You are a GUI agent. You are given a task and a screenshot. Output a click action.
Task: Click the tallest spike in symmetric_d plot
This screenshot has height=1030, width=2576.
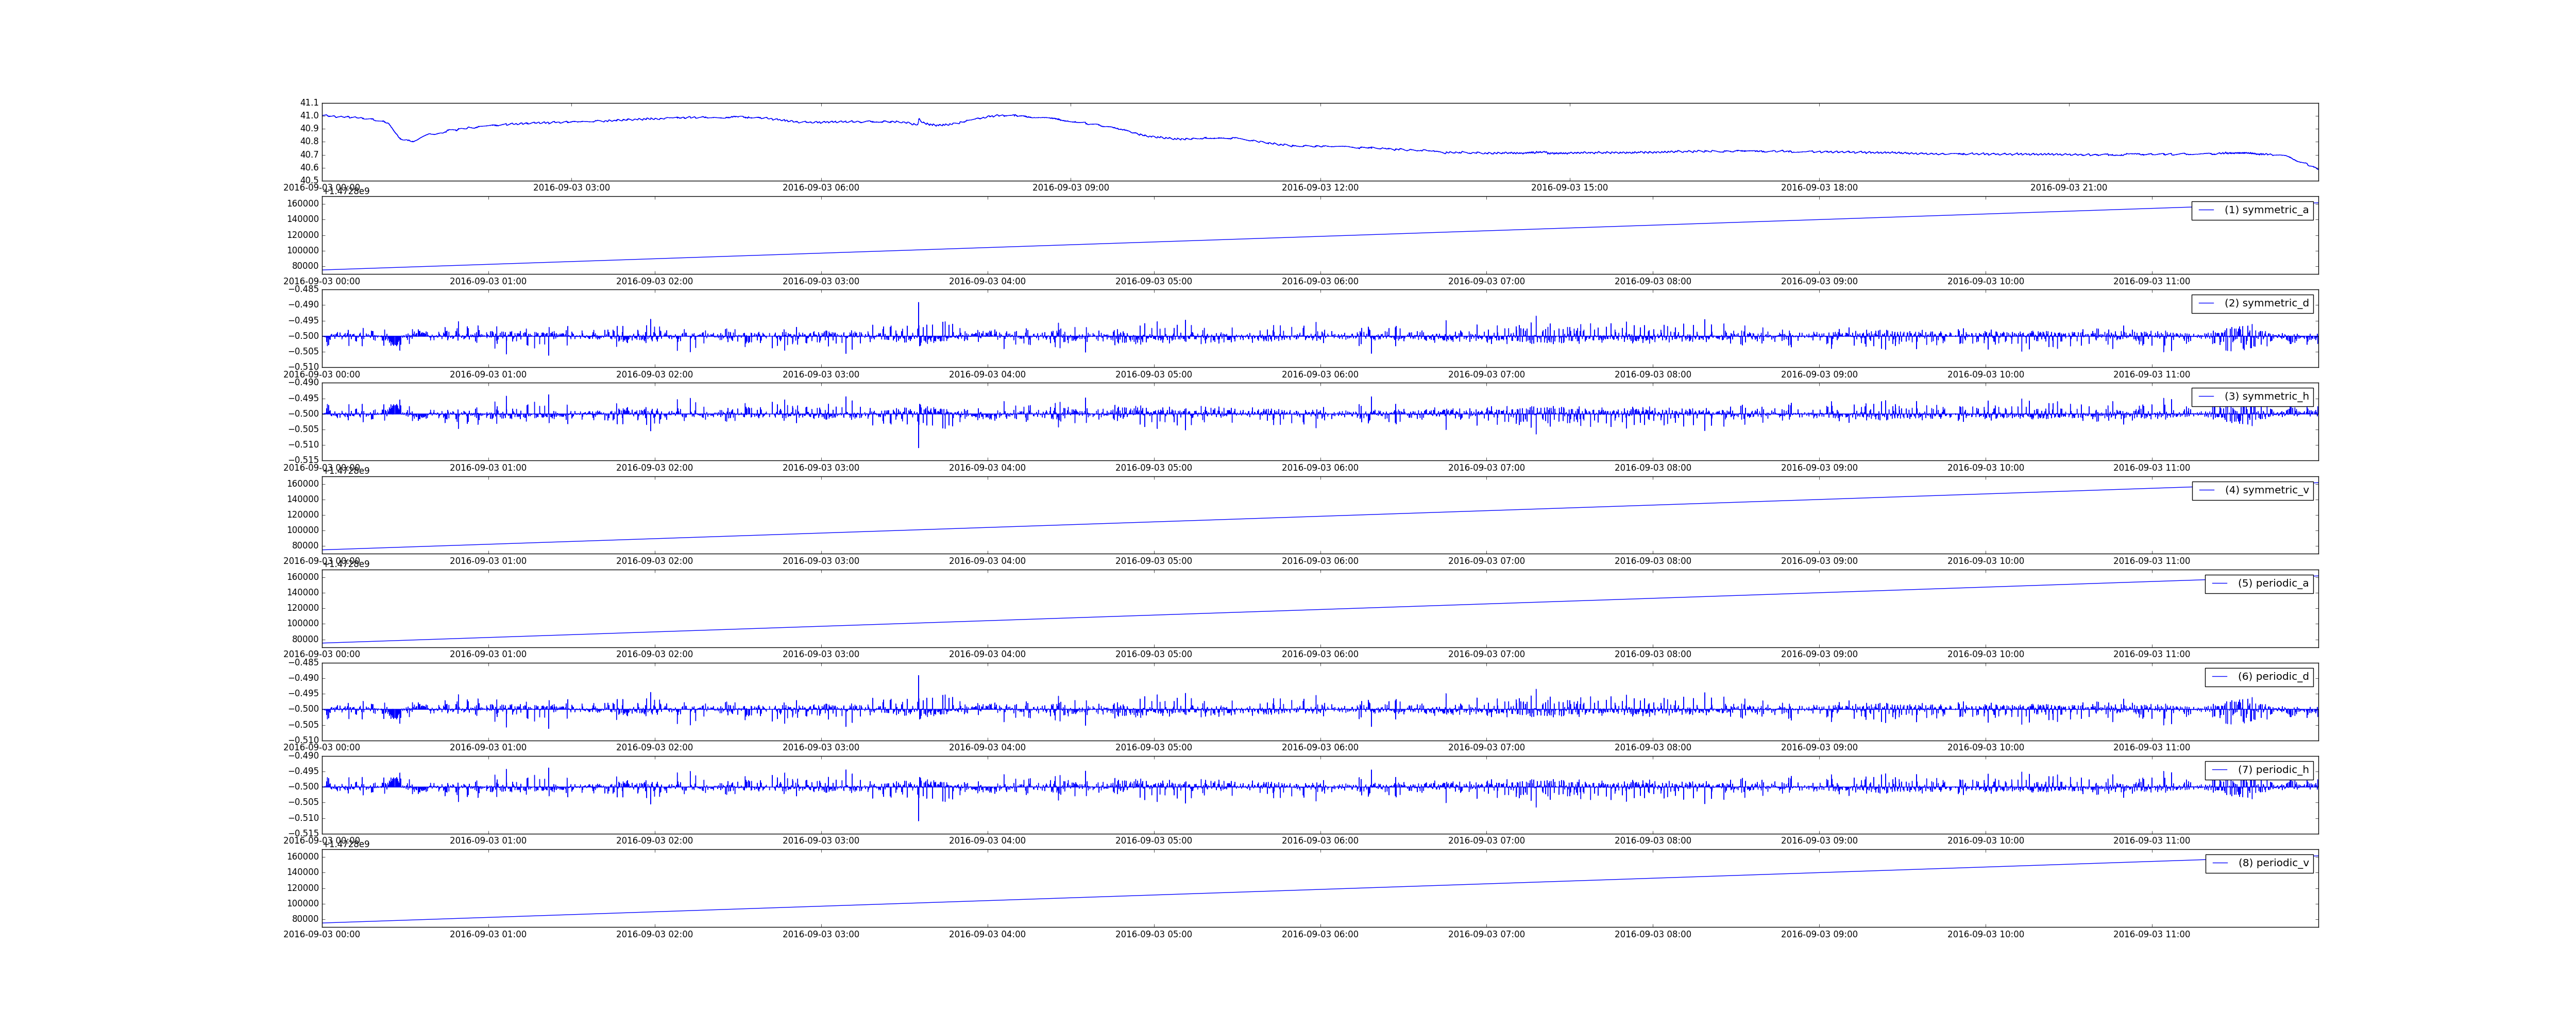click(918, 305)
